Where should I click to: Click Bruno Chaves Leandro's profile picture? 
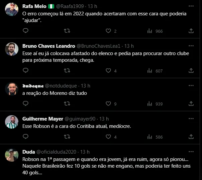pos(12,49)
